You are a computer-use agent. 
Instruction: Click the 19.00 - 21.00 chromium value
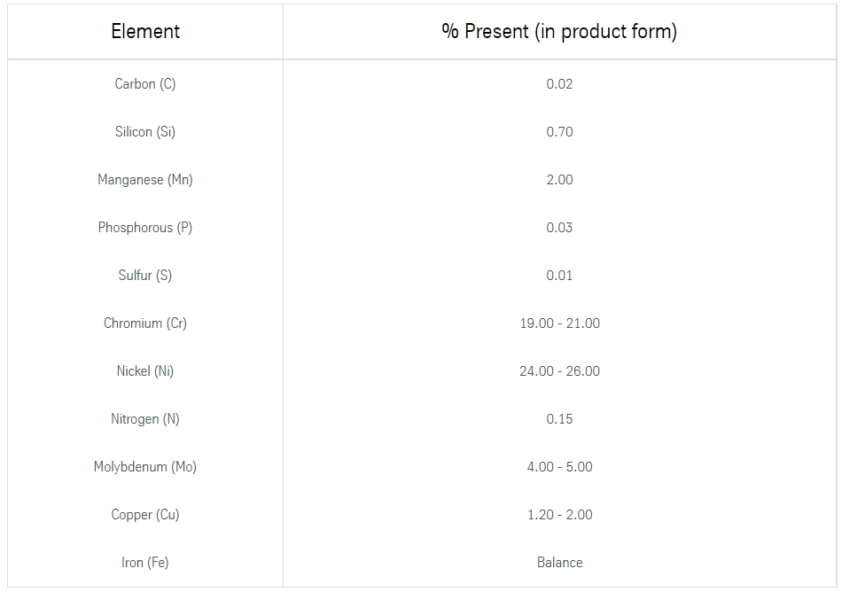coord(559,323)
